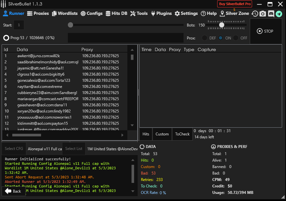This screenshot has height=201, width=286.
Task: Click the Bots count slider handle
Action: click(x=222, y=25)
